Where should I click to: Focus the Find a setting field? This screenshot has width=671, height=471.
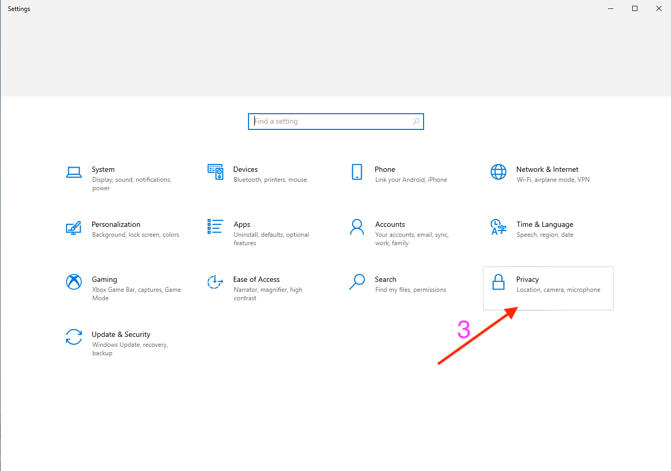[x=336, y=122]
